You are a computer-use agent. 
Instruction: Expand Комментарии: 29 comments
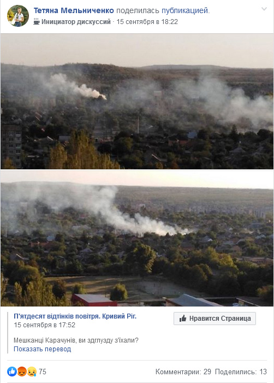click(183, 372)
